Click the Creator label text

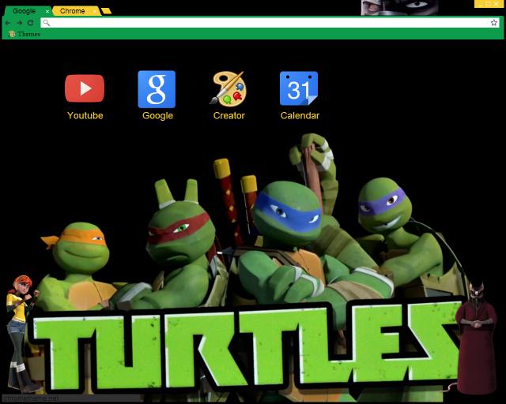pos(228,116)
